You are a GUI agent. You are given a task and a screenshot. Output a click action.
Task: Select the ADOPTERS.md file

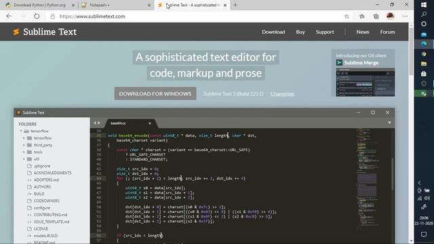46,180
